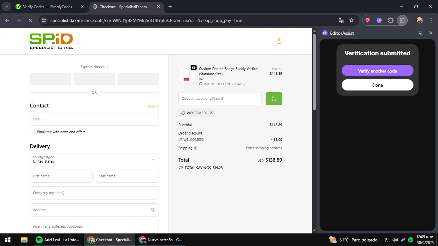The height and width of the screenshot is (246, 438).
Task: Click the SPID Specialist ID logo
Action: [x=51, y=41]
